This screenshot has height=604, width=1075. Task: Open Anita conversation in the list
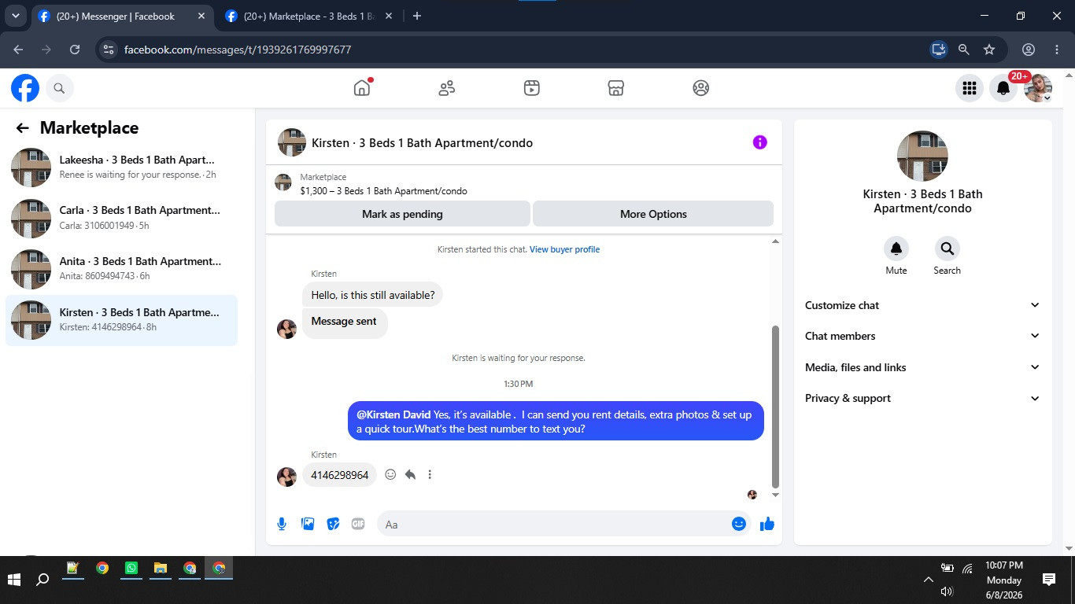coord(121,269)
